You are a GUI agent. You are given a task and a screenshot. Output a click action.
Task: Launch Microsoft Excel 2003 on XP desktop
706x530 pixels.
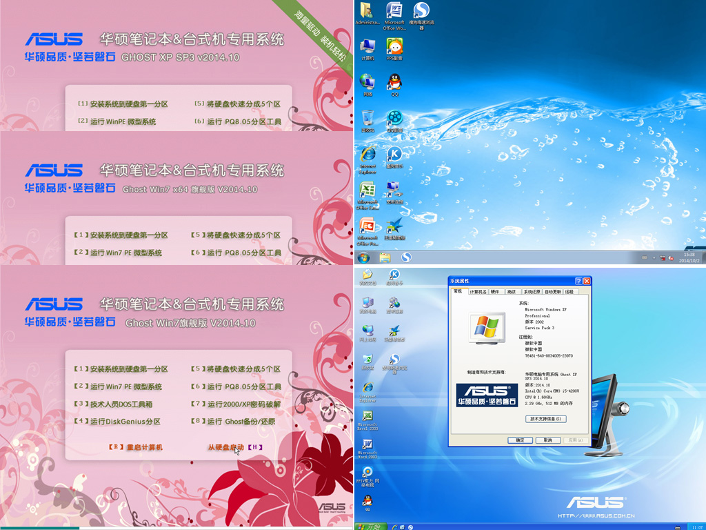[367, 420]
